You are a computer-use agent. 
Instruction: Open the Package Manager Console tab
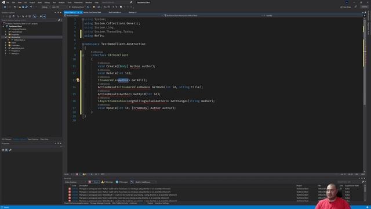coord(100,203)
